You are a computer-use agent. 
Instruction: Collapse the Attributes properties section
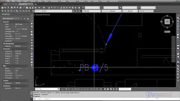click(x=27, y=86)
